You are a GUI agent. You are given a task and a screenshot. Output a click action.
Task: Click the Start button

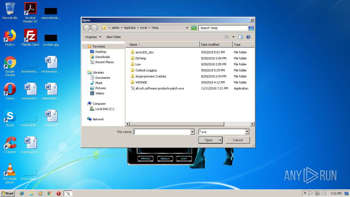(8, 193)
